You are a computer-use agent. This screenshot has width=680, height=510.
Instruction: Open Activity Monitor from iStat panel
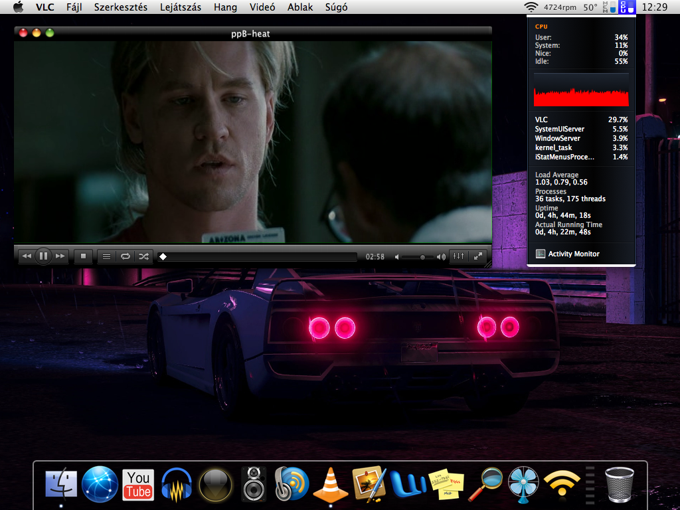(568, 254)
